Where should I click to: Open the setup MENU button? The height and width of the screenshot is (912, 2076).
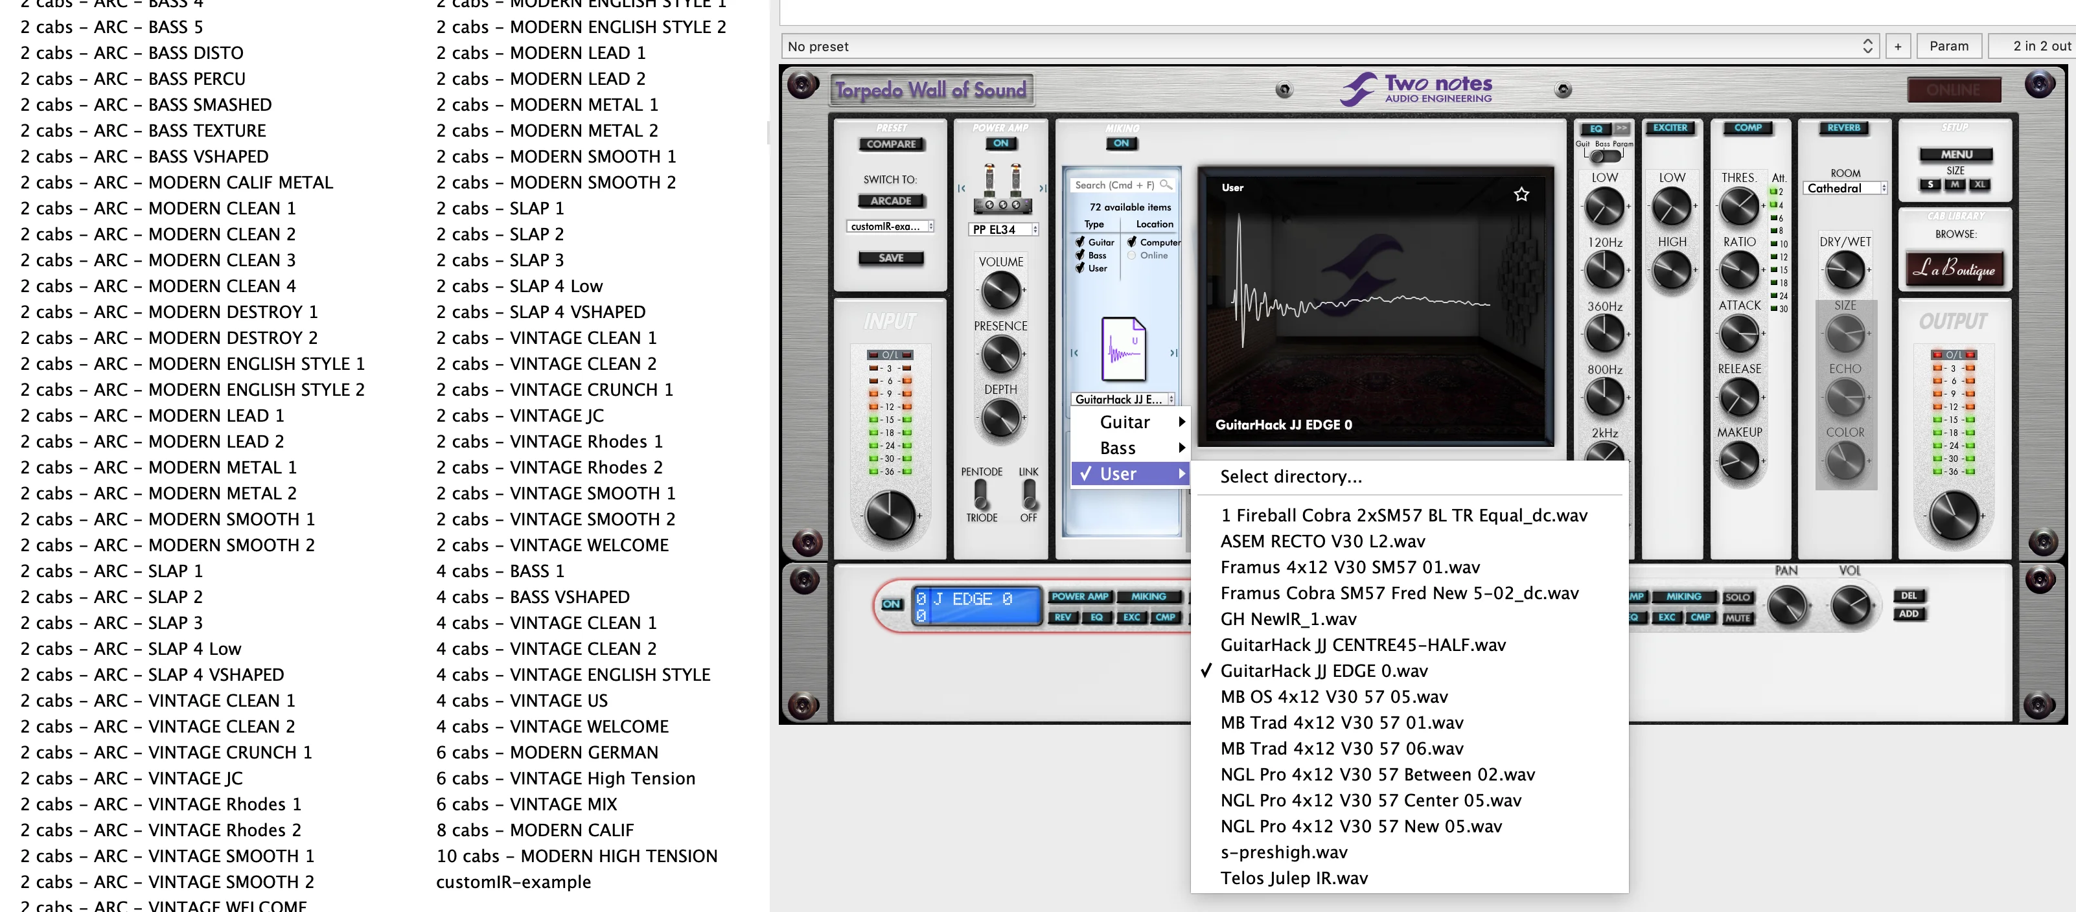coord(1955,155)
